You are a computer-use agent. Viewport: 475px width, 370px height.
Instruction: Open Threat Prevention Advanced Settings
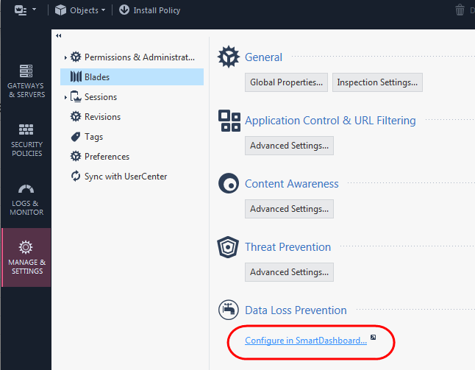289,272
